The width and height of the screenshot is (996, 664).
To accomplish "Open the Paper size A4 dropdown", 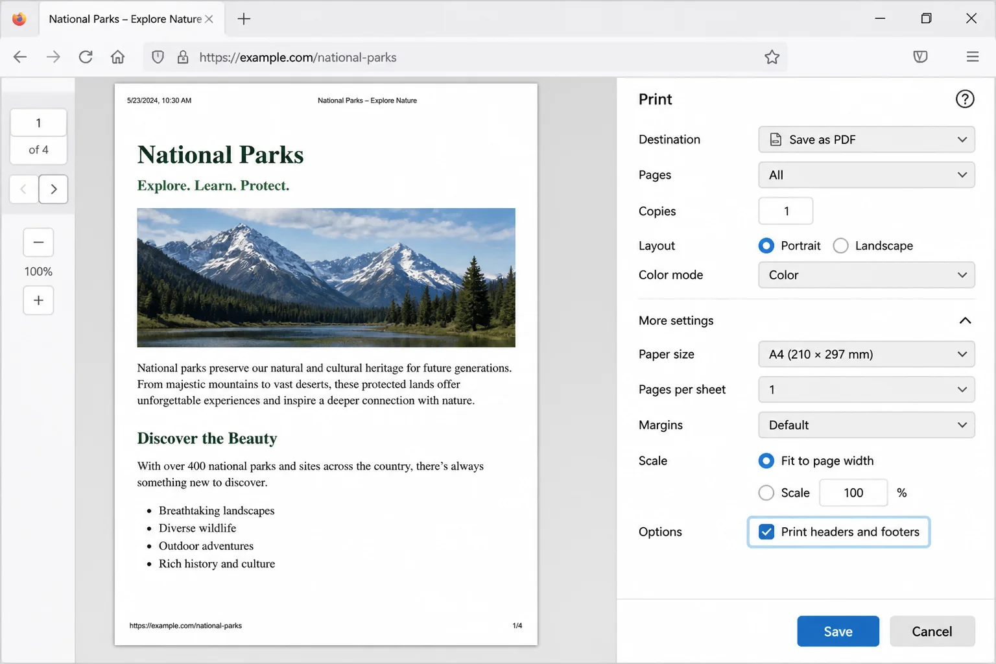I will (866, 354).
